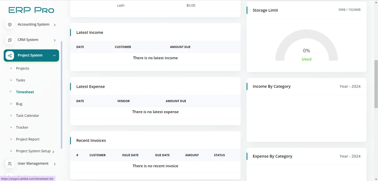The image size is (378, 181).
Task: Expand the Accounting System menu arrow
Action: click(x=55, y=25)
